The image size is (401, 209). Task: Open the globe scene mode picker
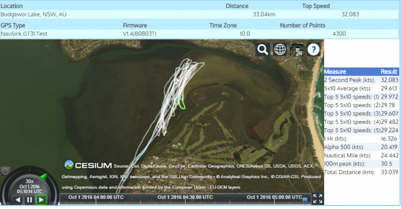(280, 49)
